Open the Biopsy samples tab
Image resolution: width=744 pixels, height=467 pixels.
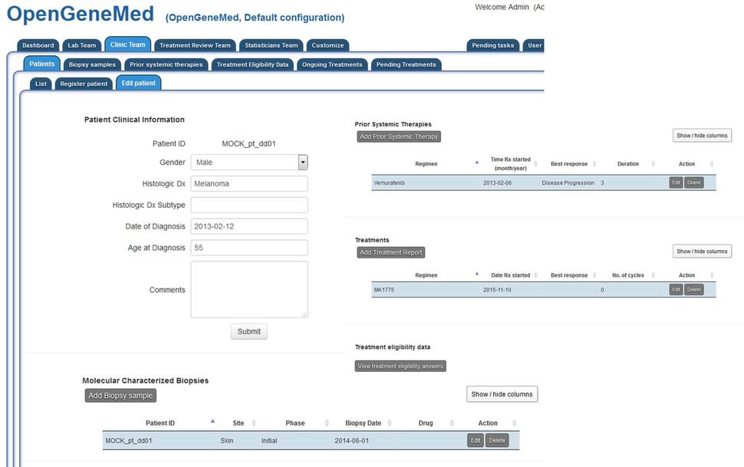(x=92, y=64)
